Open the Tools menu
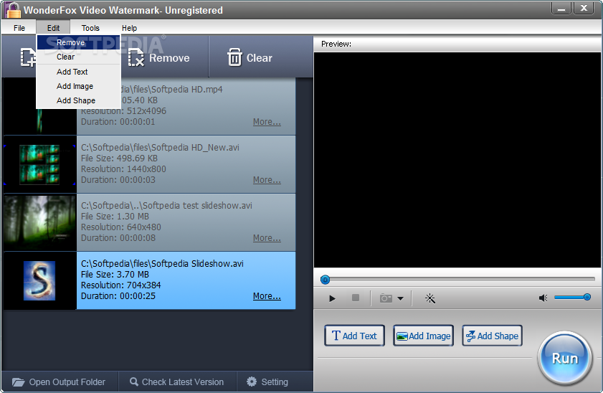Image resolution: width=603 pixels, height=393 pixels. [x=90, y=28]
